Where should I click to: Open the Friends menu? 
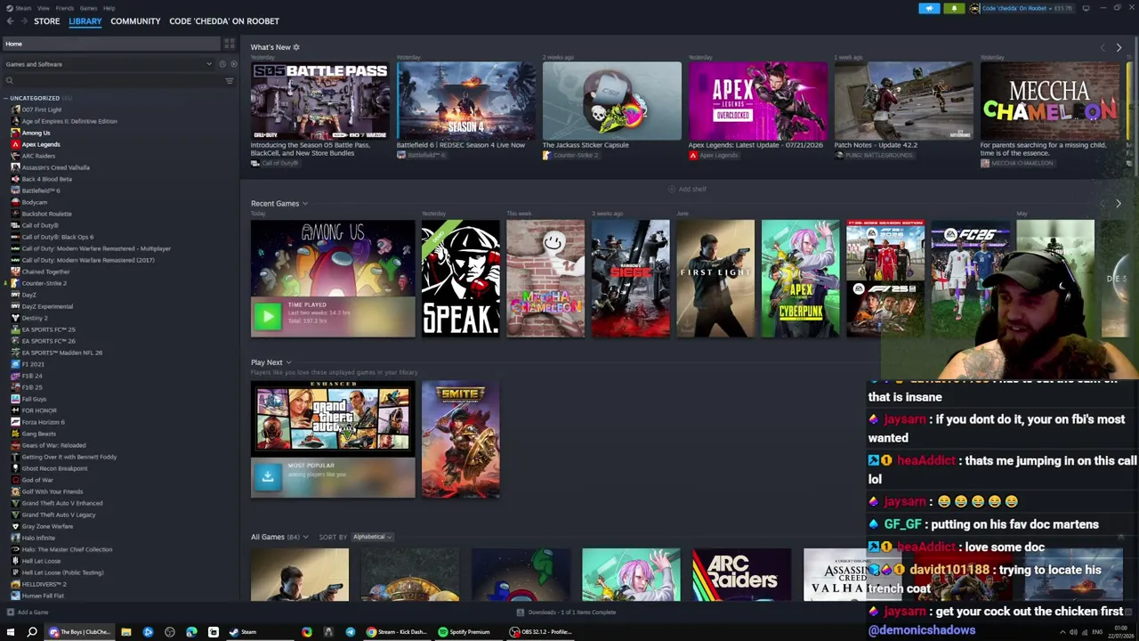click(x=65, y=8)
